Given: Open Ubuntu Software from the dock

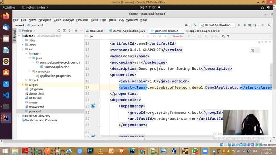Looking at the screenshot, I should tap(6, 72).
